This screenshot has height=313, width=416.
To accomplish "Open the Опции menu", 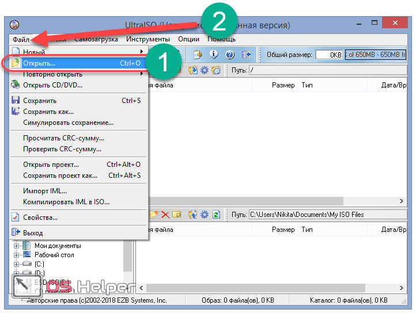I will pyautogui.click(x=188, y=39).
